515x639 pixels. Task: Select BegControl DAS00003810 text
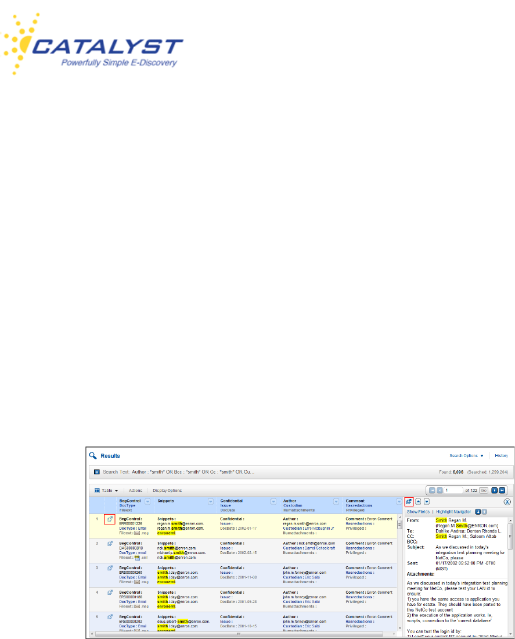[x=131, y=548]
